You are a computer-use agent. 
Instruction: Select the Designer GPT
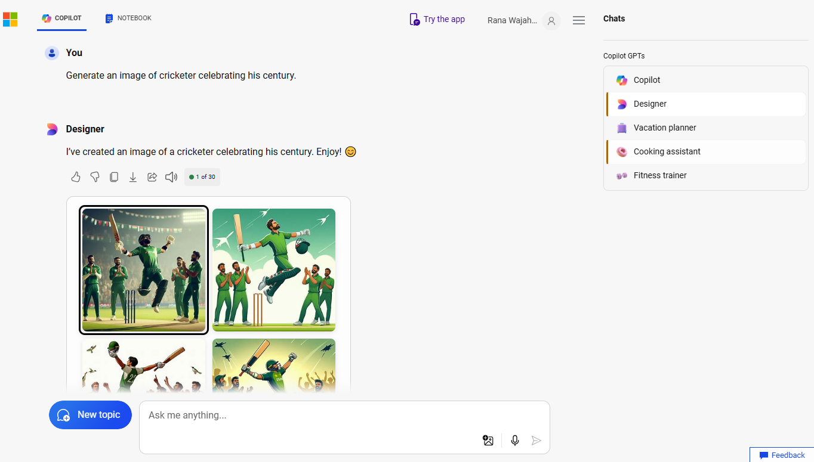[x=706, y=104]
